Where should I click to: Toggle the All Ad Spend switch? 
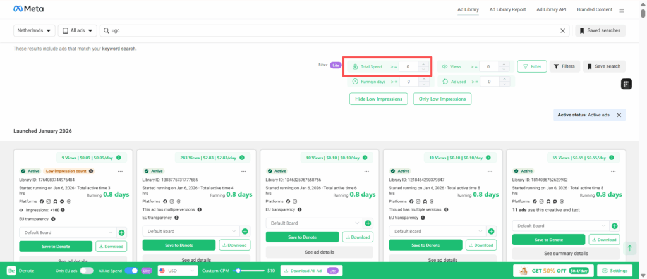[x=131, y=271]
